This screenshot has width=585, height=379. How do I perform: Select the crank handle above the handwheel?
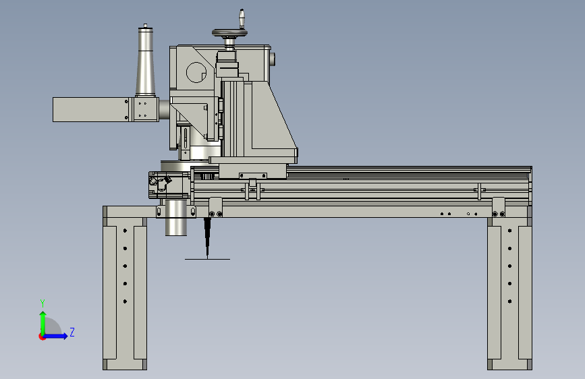coord(242,19)
